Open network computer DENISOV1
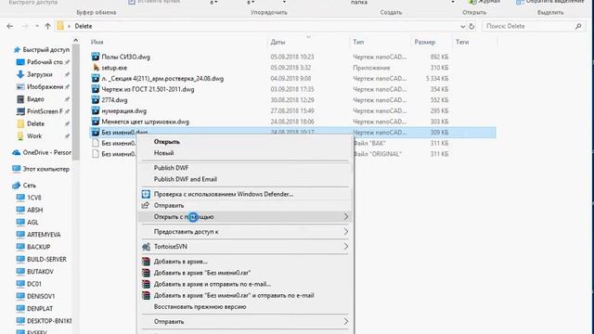Screen dimensions: 594x334 41,297
